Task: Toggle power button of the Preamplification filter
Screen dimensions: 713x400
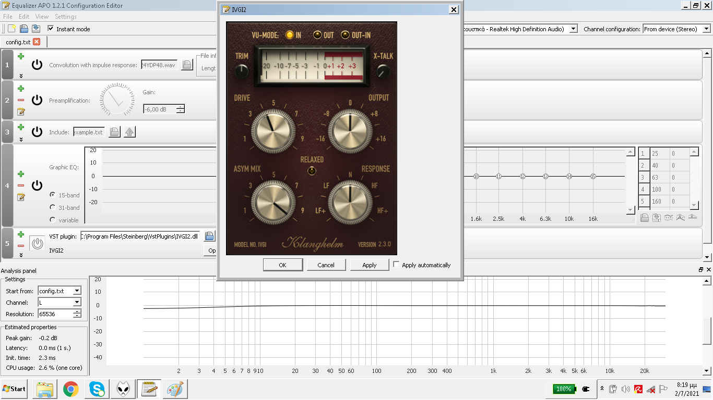Action: (37, 100)
